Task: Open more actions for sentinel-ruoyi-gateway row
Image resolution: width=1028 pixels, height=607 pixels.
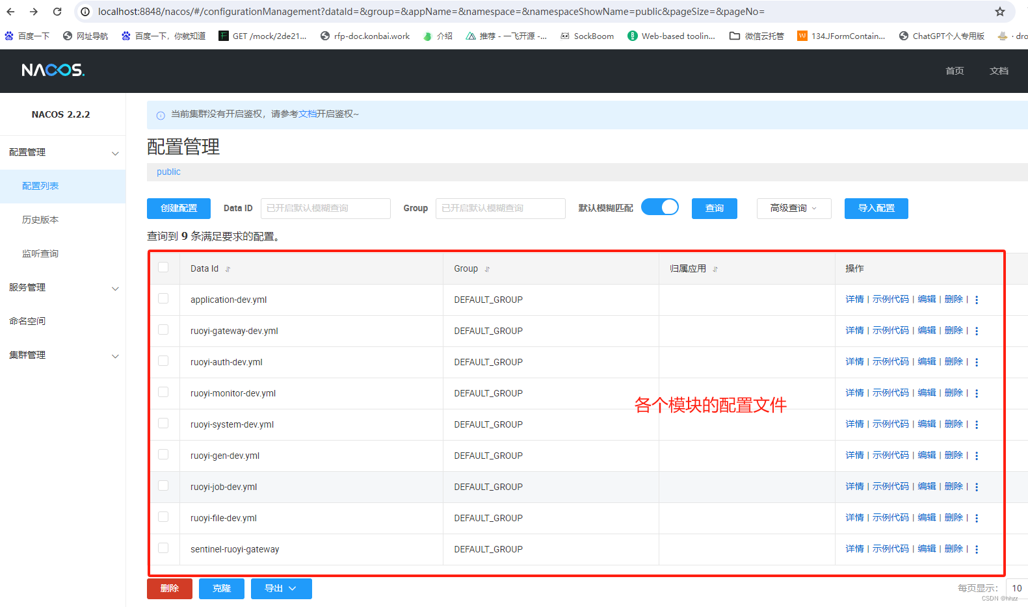Action: tap(977, 549)
